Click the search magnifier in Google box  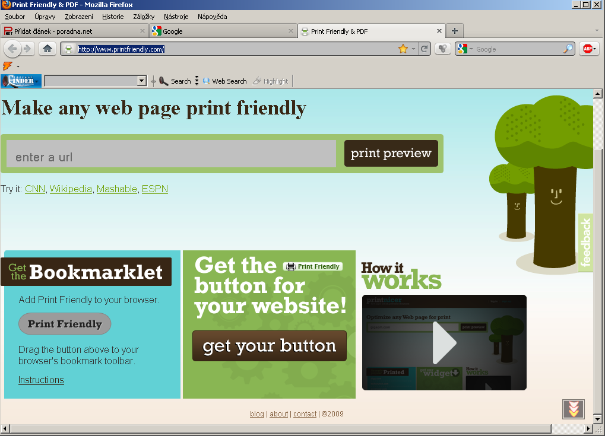568,49
